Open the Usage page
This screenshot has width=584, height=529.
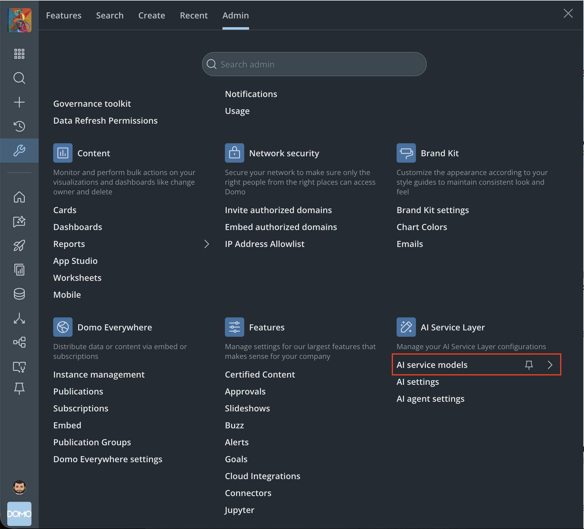point(237,111)
